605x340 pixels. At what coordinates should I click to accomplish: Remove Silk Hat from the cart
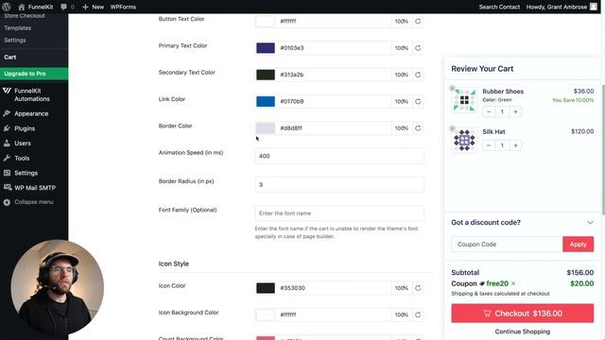pos(452,128)
